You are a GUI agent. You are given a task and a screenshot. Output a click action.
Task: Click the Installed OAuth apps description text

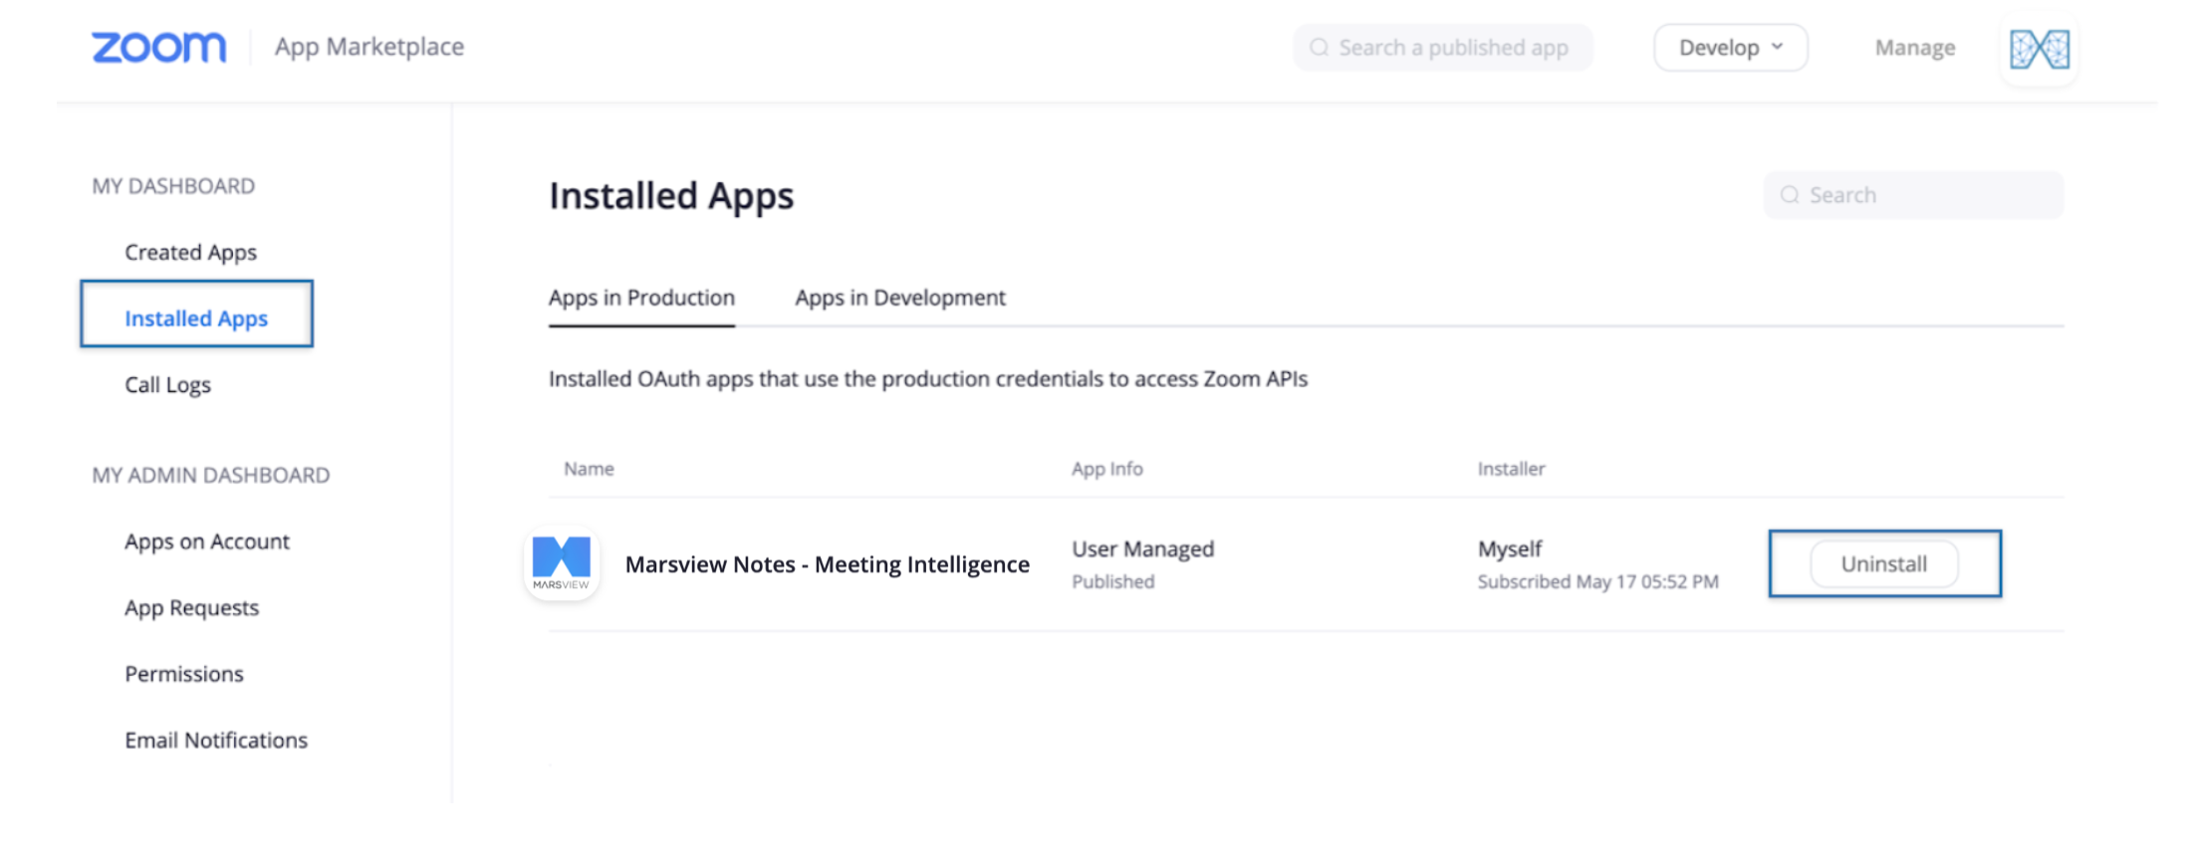(927, 379)
